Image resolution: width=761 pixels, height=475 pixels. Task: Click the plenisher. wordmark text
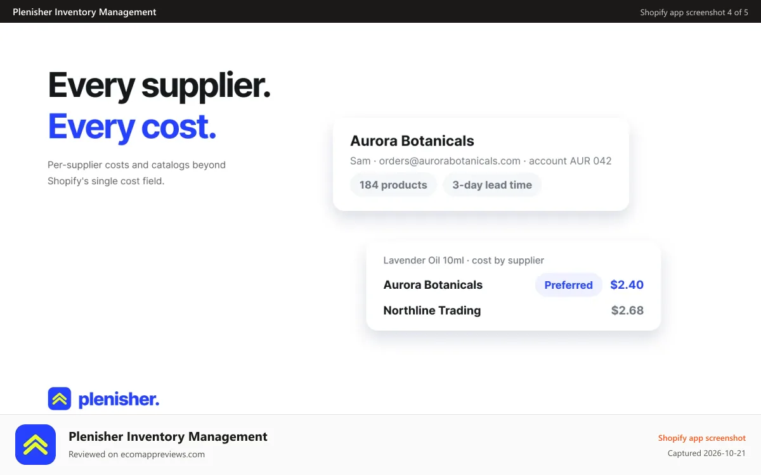[x=119, y=399]
